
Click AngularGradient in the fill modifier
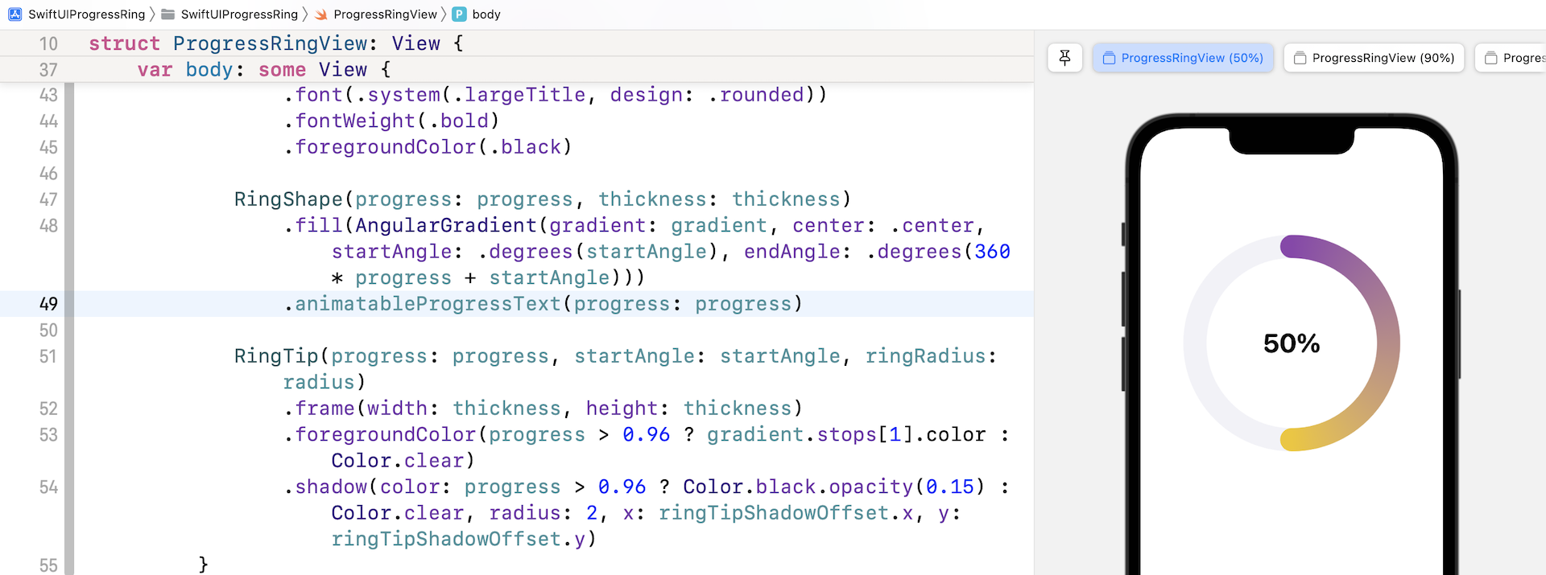point(446,226)
